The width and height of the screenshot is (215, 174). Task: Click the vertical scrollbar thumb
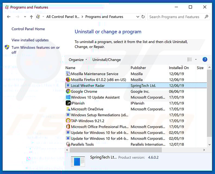point(209,103)
